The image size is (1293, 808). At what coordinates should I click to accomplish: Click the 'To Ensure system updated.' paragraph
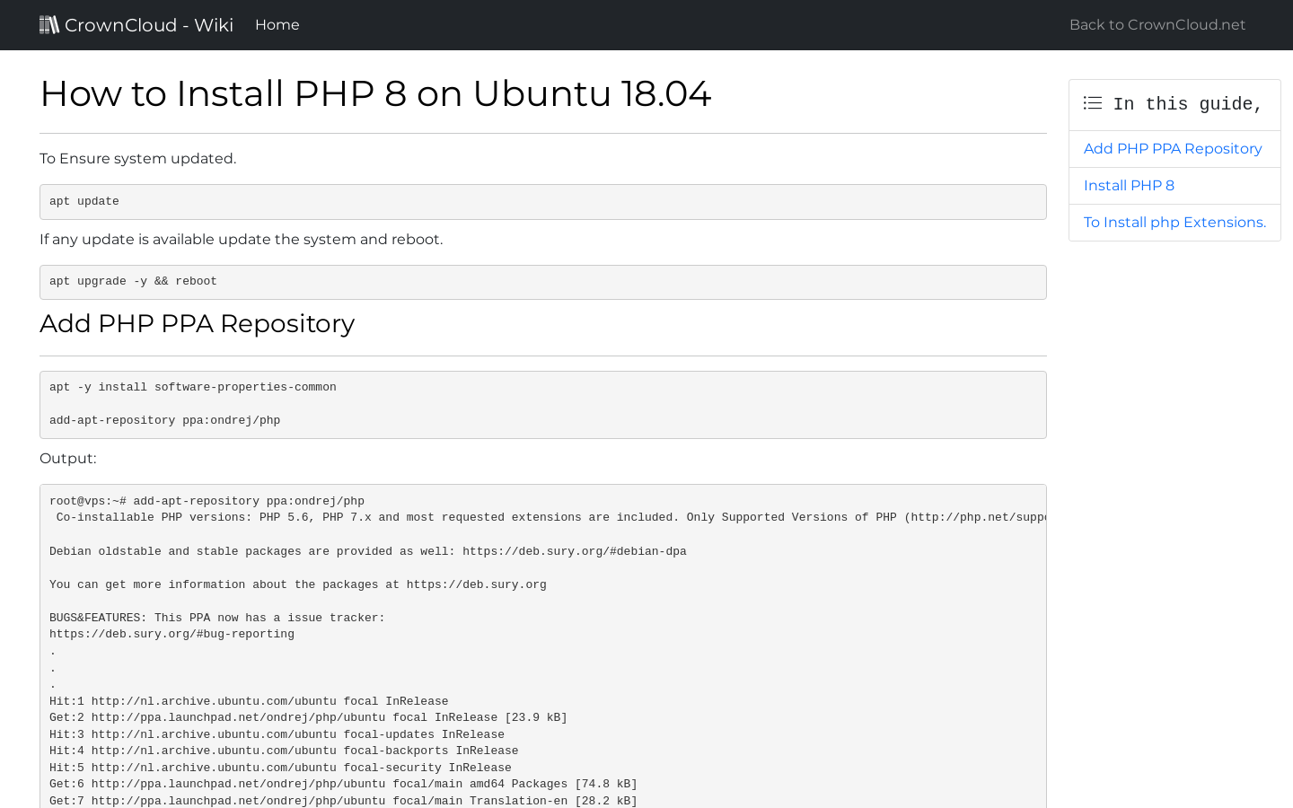coord(137,159)
